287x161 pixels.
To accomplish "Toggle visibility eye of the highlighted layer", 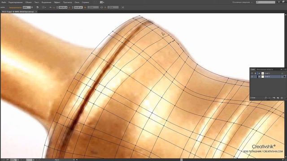I will pyautogui.click(x=252, y=76).
